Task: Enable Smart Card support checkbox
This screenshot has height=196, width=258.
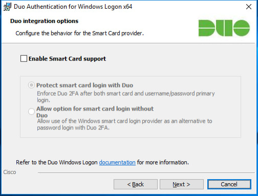Action: [24, 58]
